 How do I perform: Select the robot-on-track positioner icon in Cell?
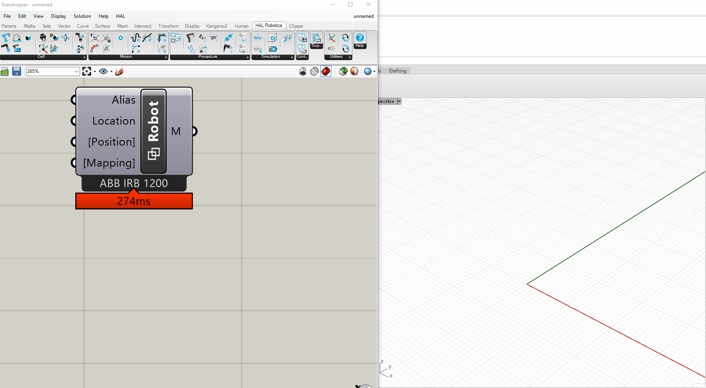tap(17, 38)
